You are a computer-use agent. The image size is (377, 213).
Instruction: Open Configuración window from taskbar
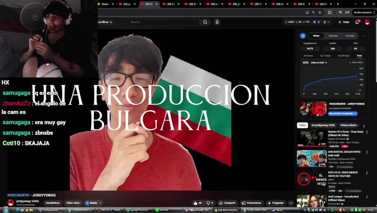pyautogui.click(x=52, y=210)
